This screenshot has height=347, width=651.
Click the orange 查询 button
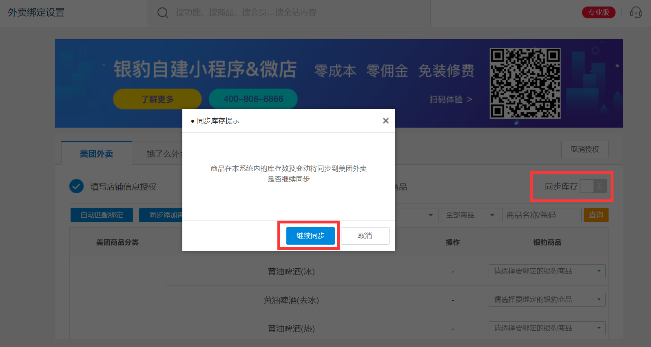tap(596, 215)
